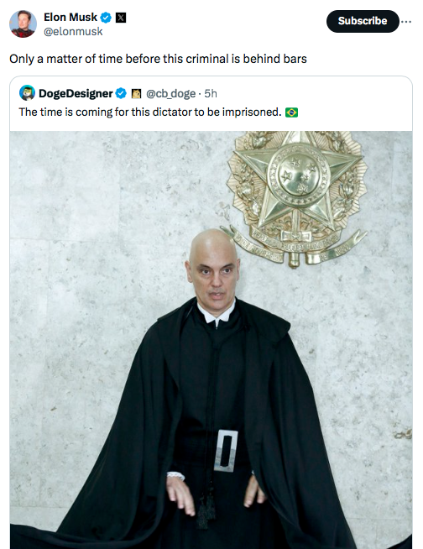Click DogeDesigner's profile avatar
Viewport: 423px width, 549px height.
tap(27, 93)
